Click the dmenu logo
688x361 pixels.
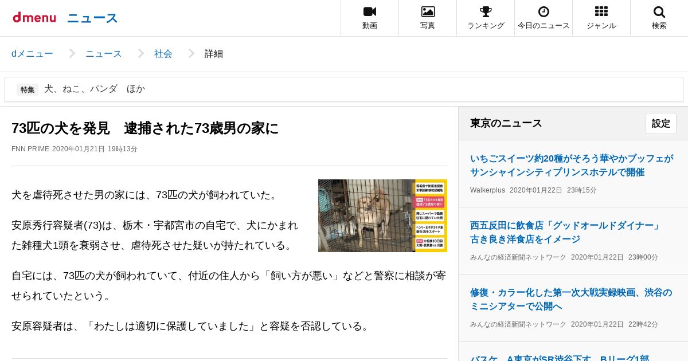click(x=34, y=18)
